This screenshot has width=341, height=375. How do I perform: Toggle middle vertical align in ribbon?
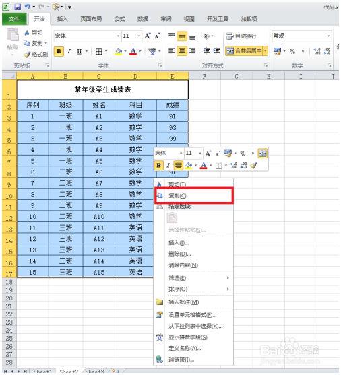[182, 36]
